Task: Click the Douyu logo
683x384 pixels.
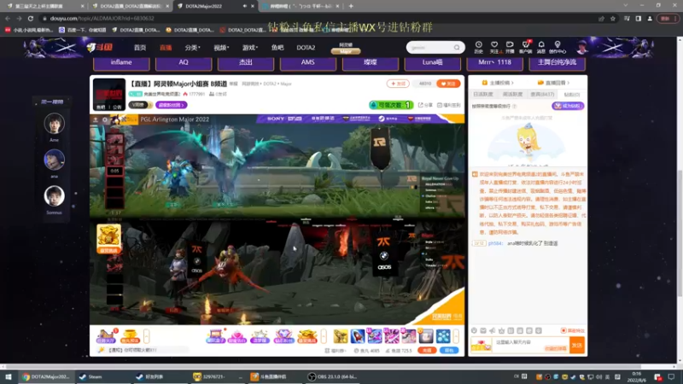Action: point(100,47)
